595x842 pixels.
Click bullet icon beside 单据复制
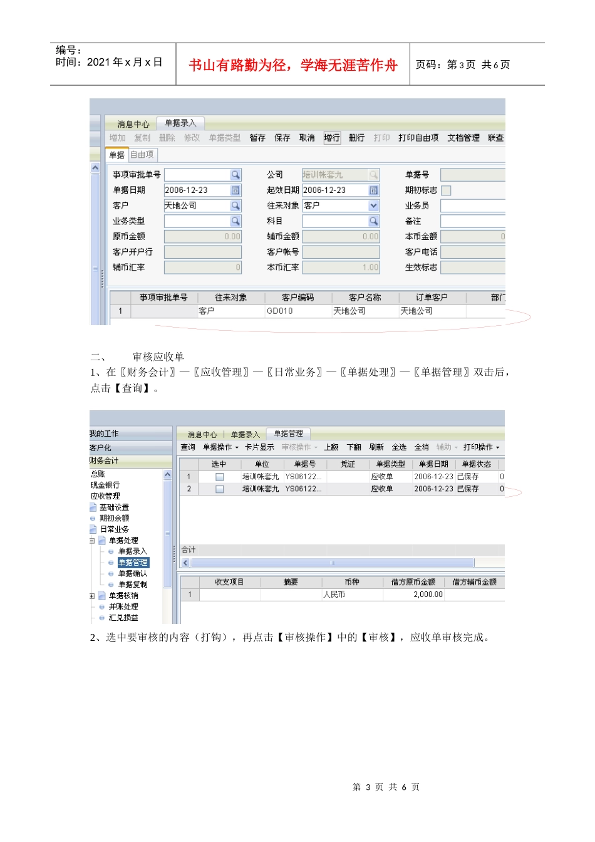point(111,585)
